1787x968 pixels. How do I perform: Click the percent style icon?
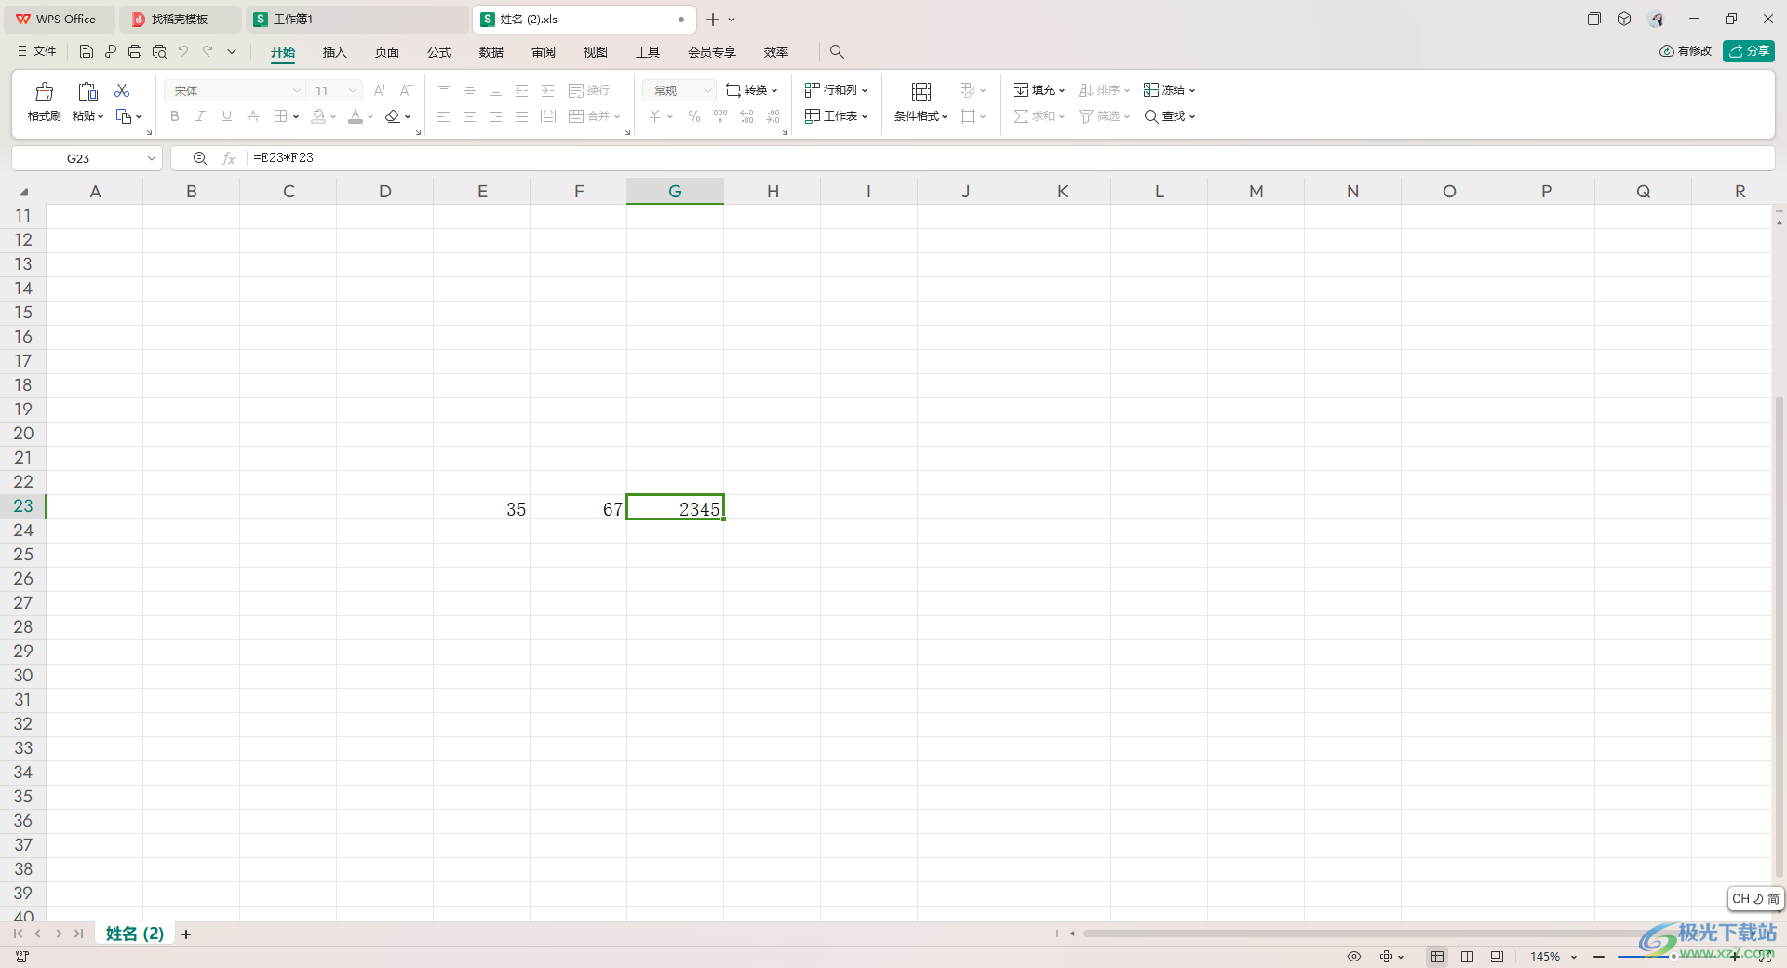[694, 116]
